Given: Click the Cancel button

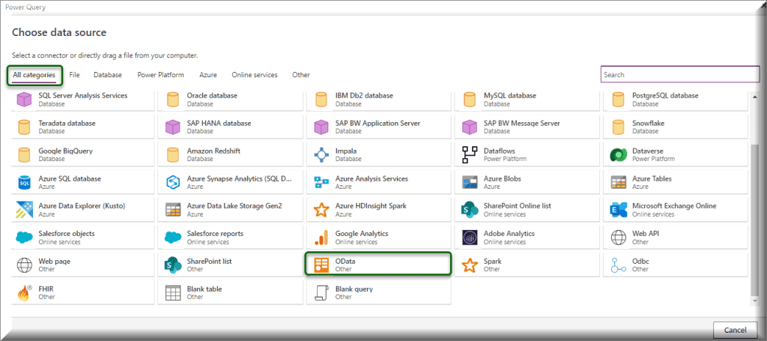Looking at the screenshot, I should tap(735, 330).
